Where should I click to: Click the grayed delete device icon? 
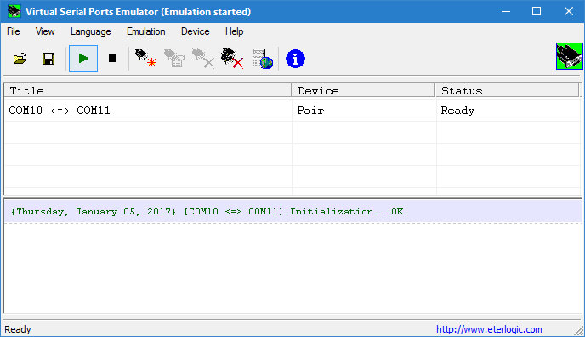tap(203, 58)
